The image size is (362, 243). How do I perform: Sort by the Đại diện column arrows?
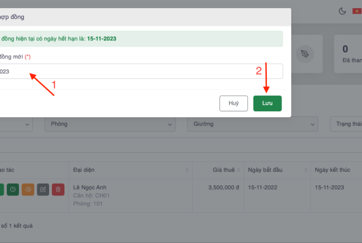pos(187,170)
